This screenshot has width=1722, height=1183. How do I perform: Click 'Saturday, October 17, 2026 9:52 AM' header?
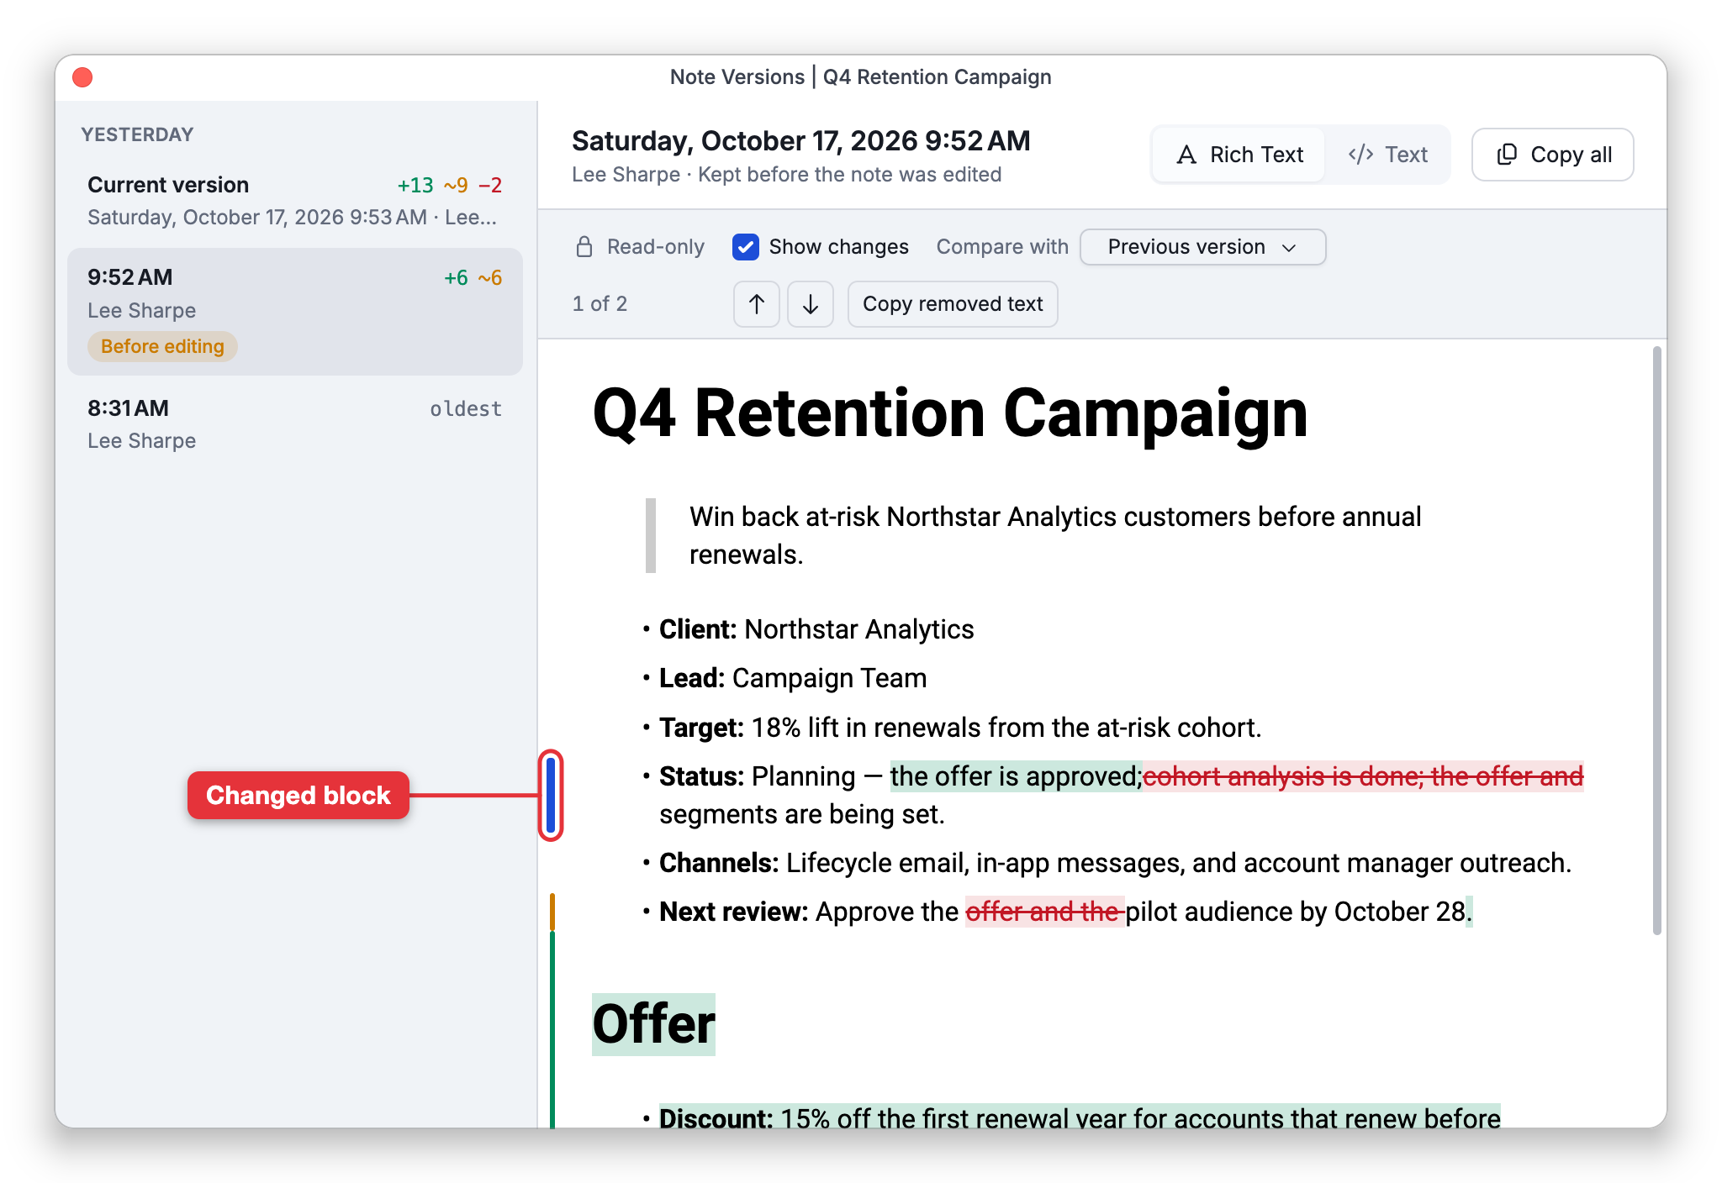coord(800,141)
